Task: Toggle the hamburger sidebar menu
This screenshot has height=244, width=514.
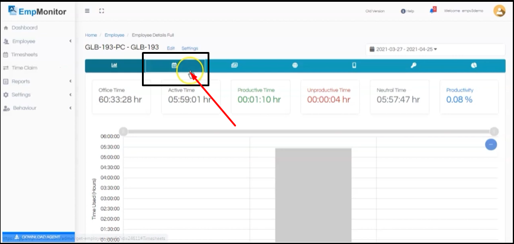Action: point(87,11)
